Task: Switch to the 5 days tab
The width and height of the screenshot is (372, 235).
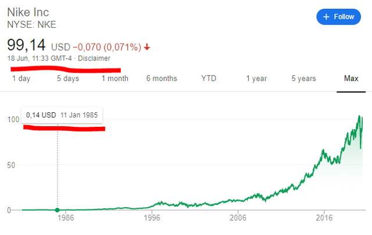Action: tap(68, 79)
